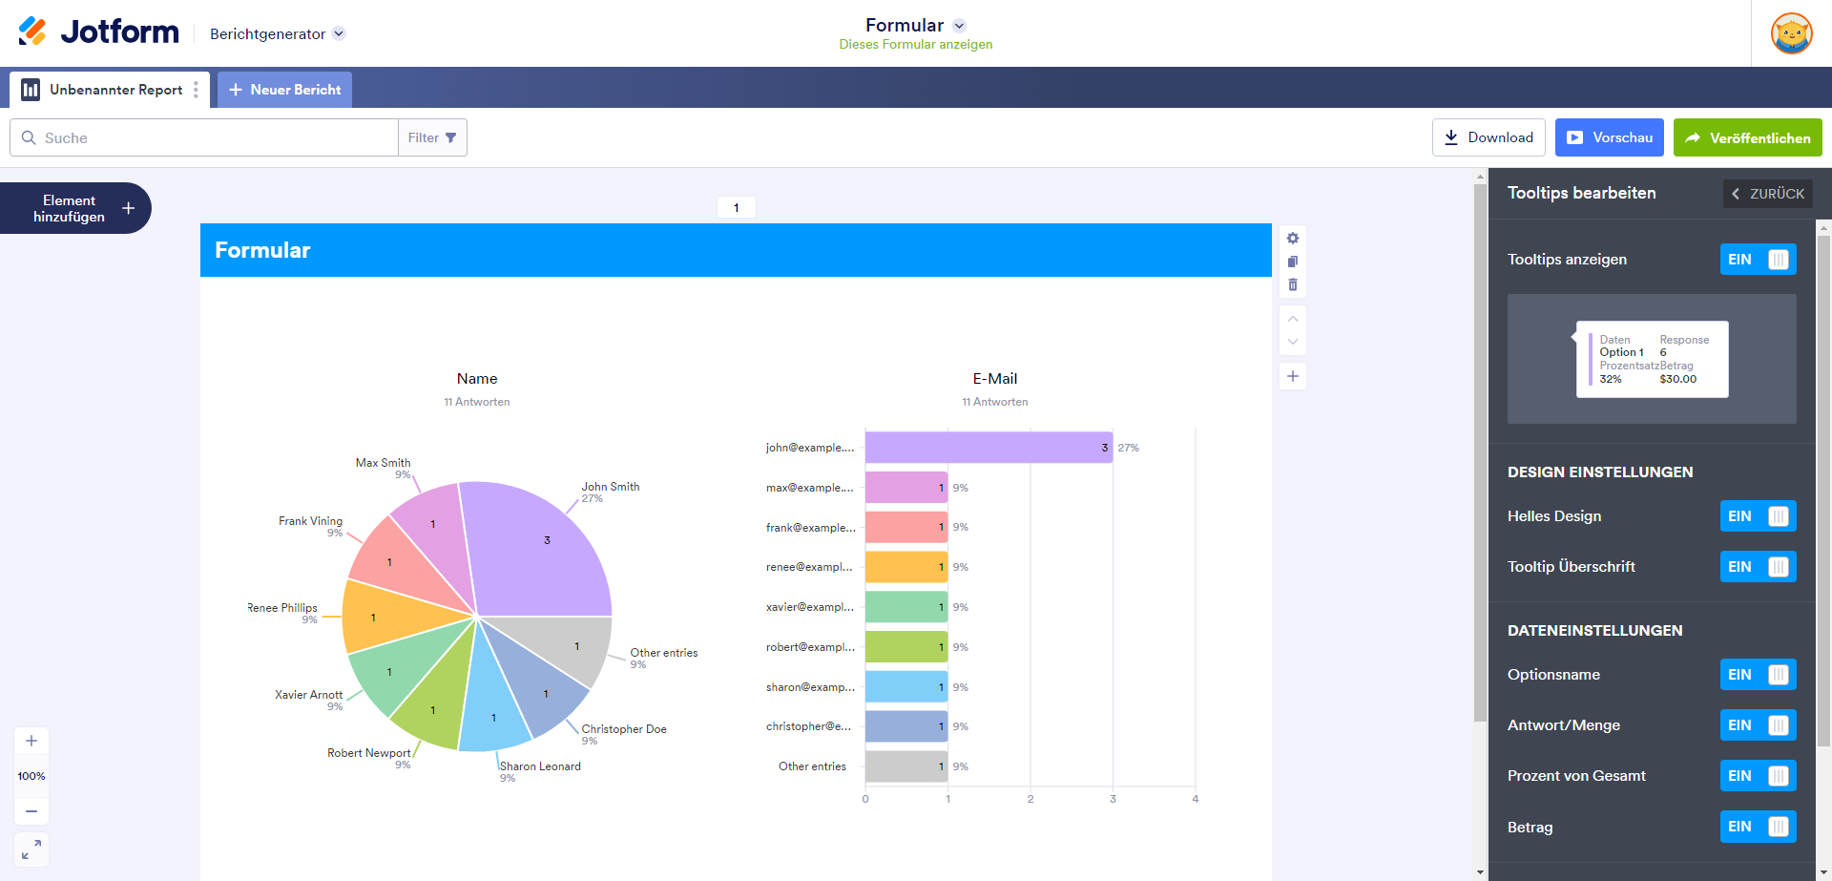1832x881 pixels.
Task: Zoom in on the report canvas
Action: click(x=31, y=741)
